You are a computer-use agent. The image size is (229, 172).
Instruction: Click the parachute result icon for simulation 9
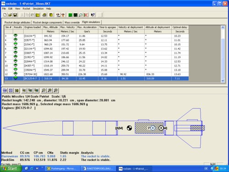(x=16, y=61)
